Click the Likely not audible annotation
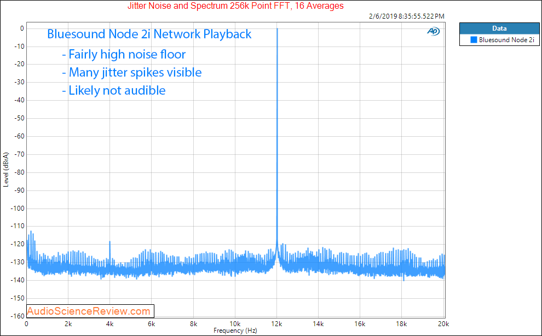542x336 pixels. (114, 90)
